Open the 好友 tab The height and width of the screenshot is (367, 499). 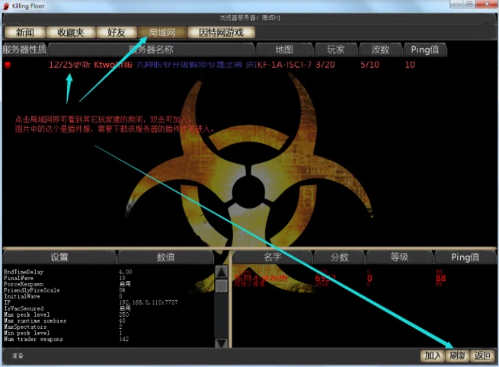(x=117, y=33)
